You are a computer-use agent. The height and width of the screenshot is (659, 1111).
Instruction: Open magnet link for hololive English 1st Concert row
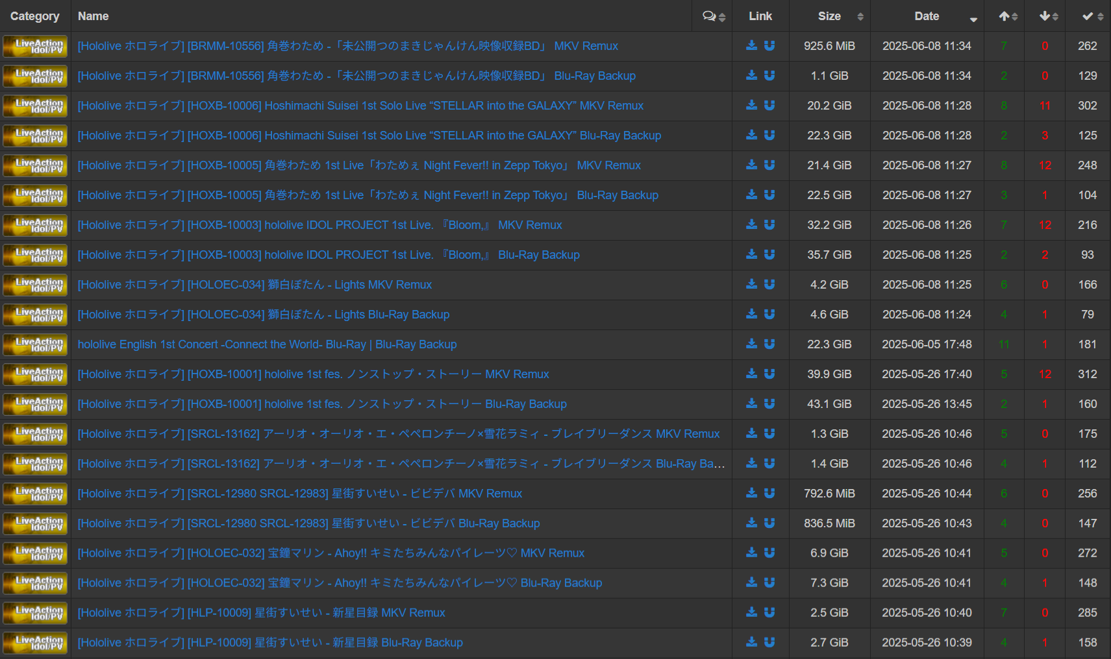[769, 344]
